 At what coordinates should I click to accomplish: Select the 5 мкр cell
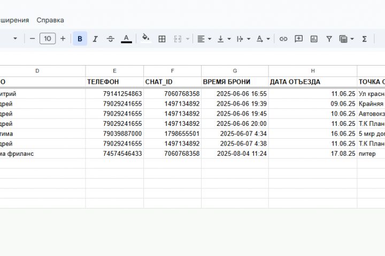[371, 133]
